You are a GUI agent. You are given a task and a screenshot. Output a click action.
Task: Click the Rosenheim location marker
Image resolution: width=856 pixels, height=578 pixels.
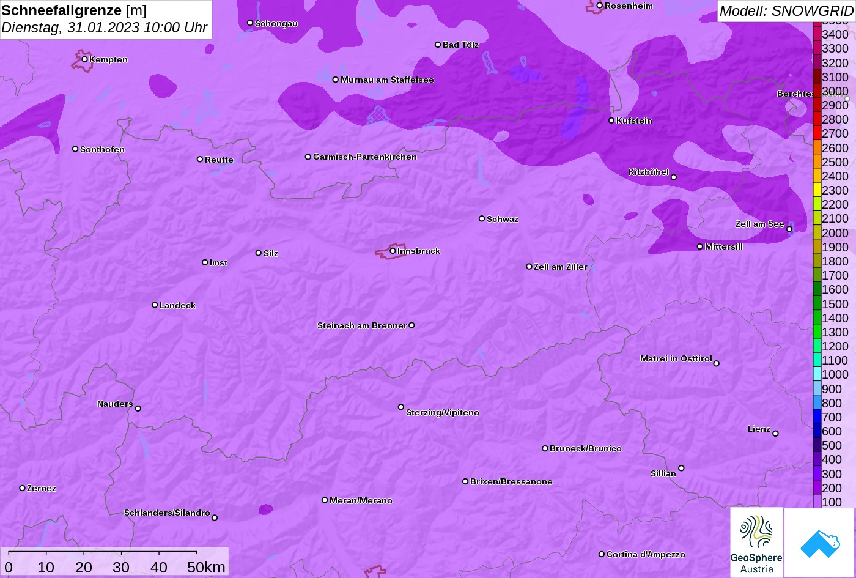click(x=599, y=6)
